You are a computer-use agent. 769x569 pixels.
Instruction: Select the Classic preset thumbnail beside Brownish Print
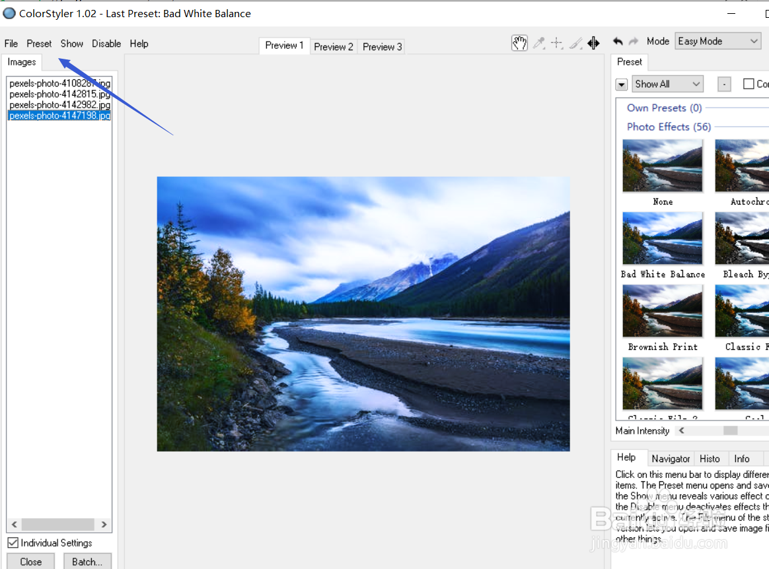742,311
